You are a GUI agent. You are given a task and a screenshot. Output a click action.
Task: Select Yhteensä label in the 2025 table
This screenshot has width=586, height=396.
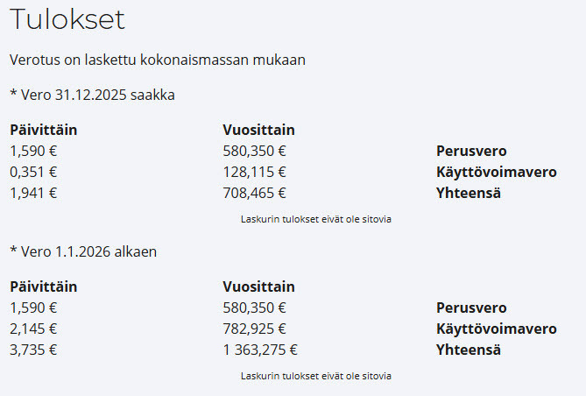coord(469,193)
